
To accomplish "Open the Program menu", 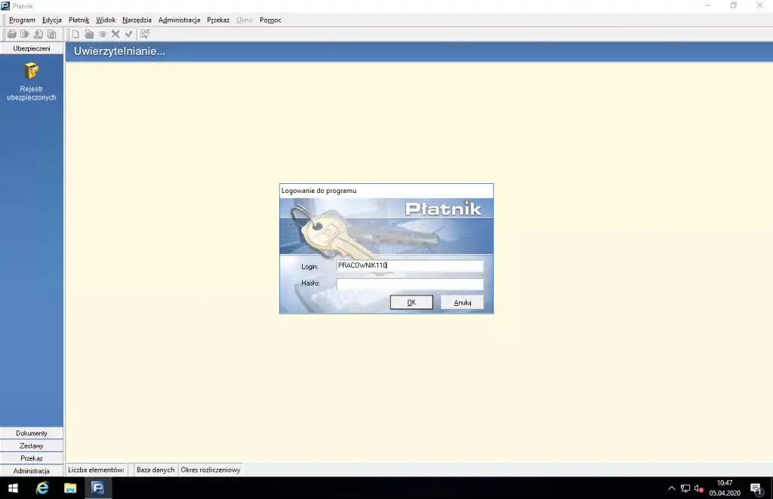I will (22, 20).
